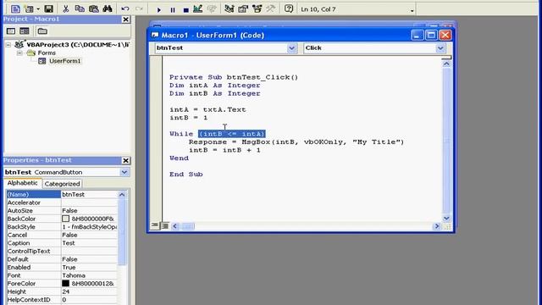The width and height of the screenshot is (542, 305).
Task: Click the Copy toolbar icon
Action: click(x=80, y=9)
